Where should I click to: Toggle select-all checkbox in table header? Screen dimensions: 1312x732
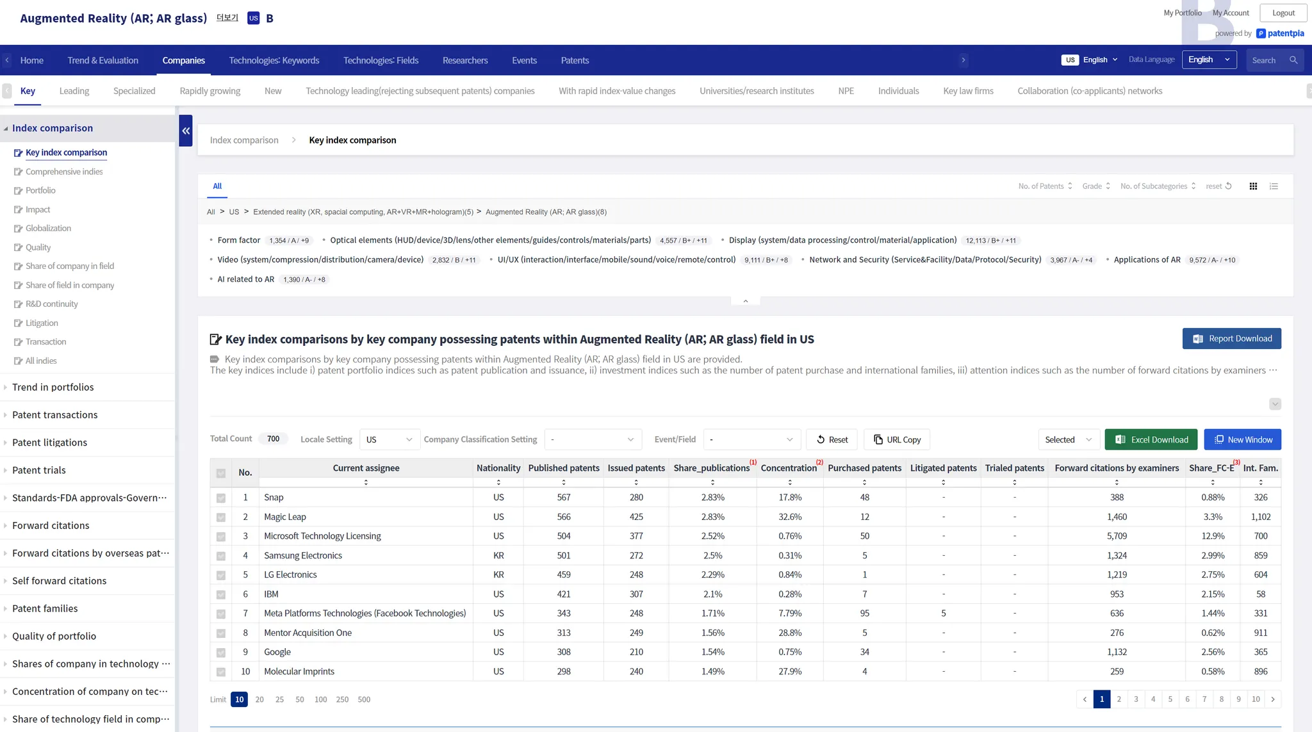coord(221,473)
